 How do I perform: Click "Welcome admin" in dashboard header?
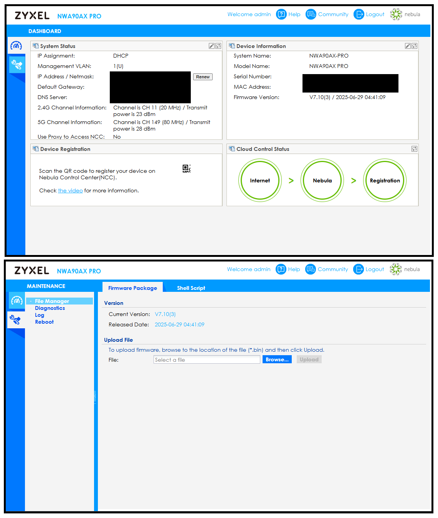click(x=249, y=14)
